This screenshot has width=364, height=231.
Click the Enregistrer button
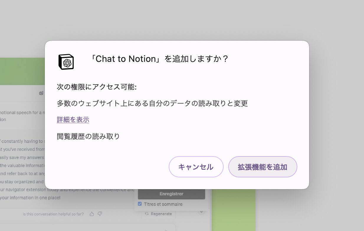(x=171, y=194)
